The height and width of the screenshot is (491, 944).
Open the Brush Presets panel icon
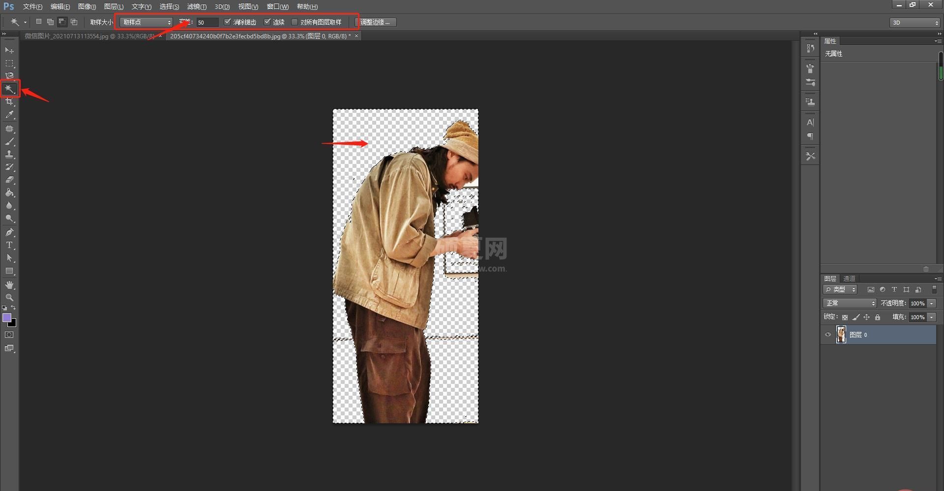pos(810,68)
